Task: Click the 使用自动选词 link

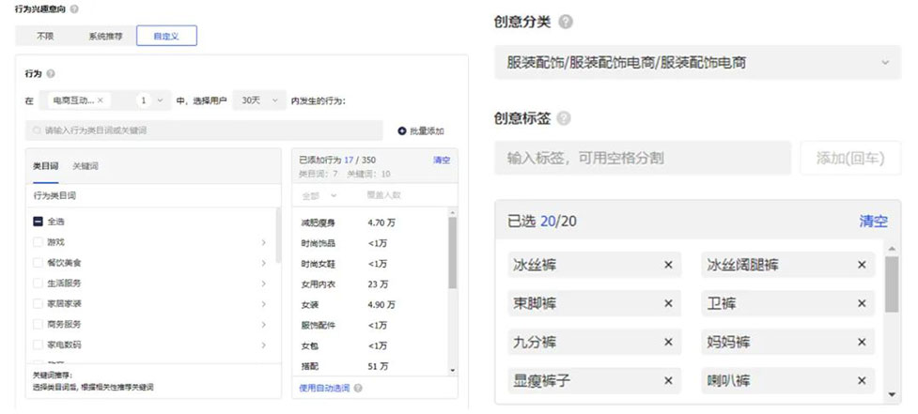Action: pos(324,388)
